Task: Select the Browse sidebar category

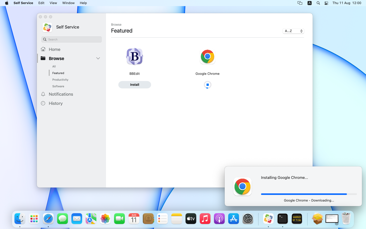Action: click(x=56, y=59)
